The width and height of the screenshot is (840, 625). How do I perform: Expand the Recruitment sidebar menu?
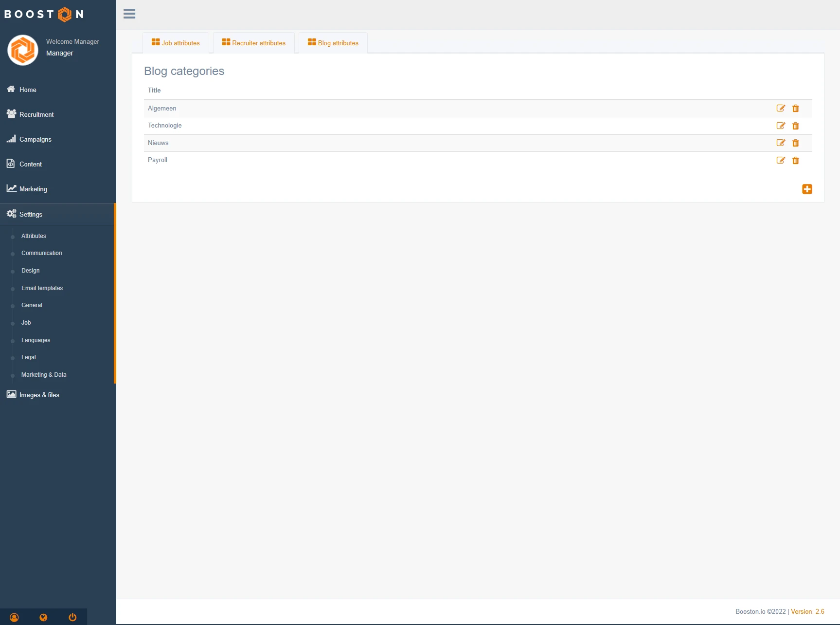point(36,114)
